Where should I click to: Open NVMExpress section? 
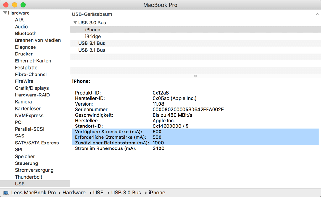(x=29, y=115)
